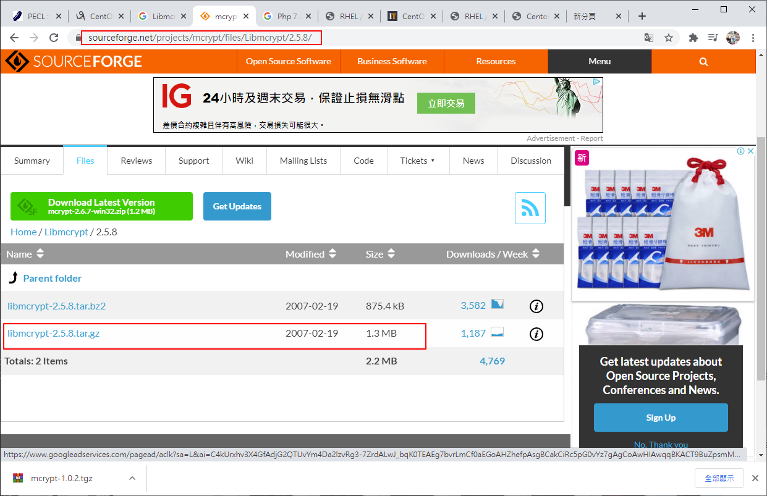
Task: Sort files by Name column
Action: coord(25,254)
